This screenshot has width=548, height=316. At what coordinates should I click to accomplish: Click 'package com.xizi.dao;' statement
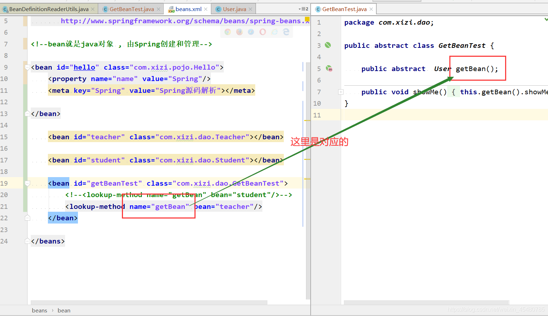pyautogui.click(x=389, y=22)
